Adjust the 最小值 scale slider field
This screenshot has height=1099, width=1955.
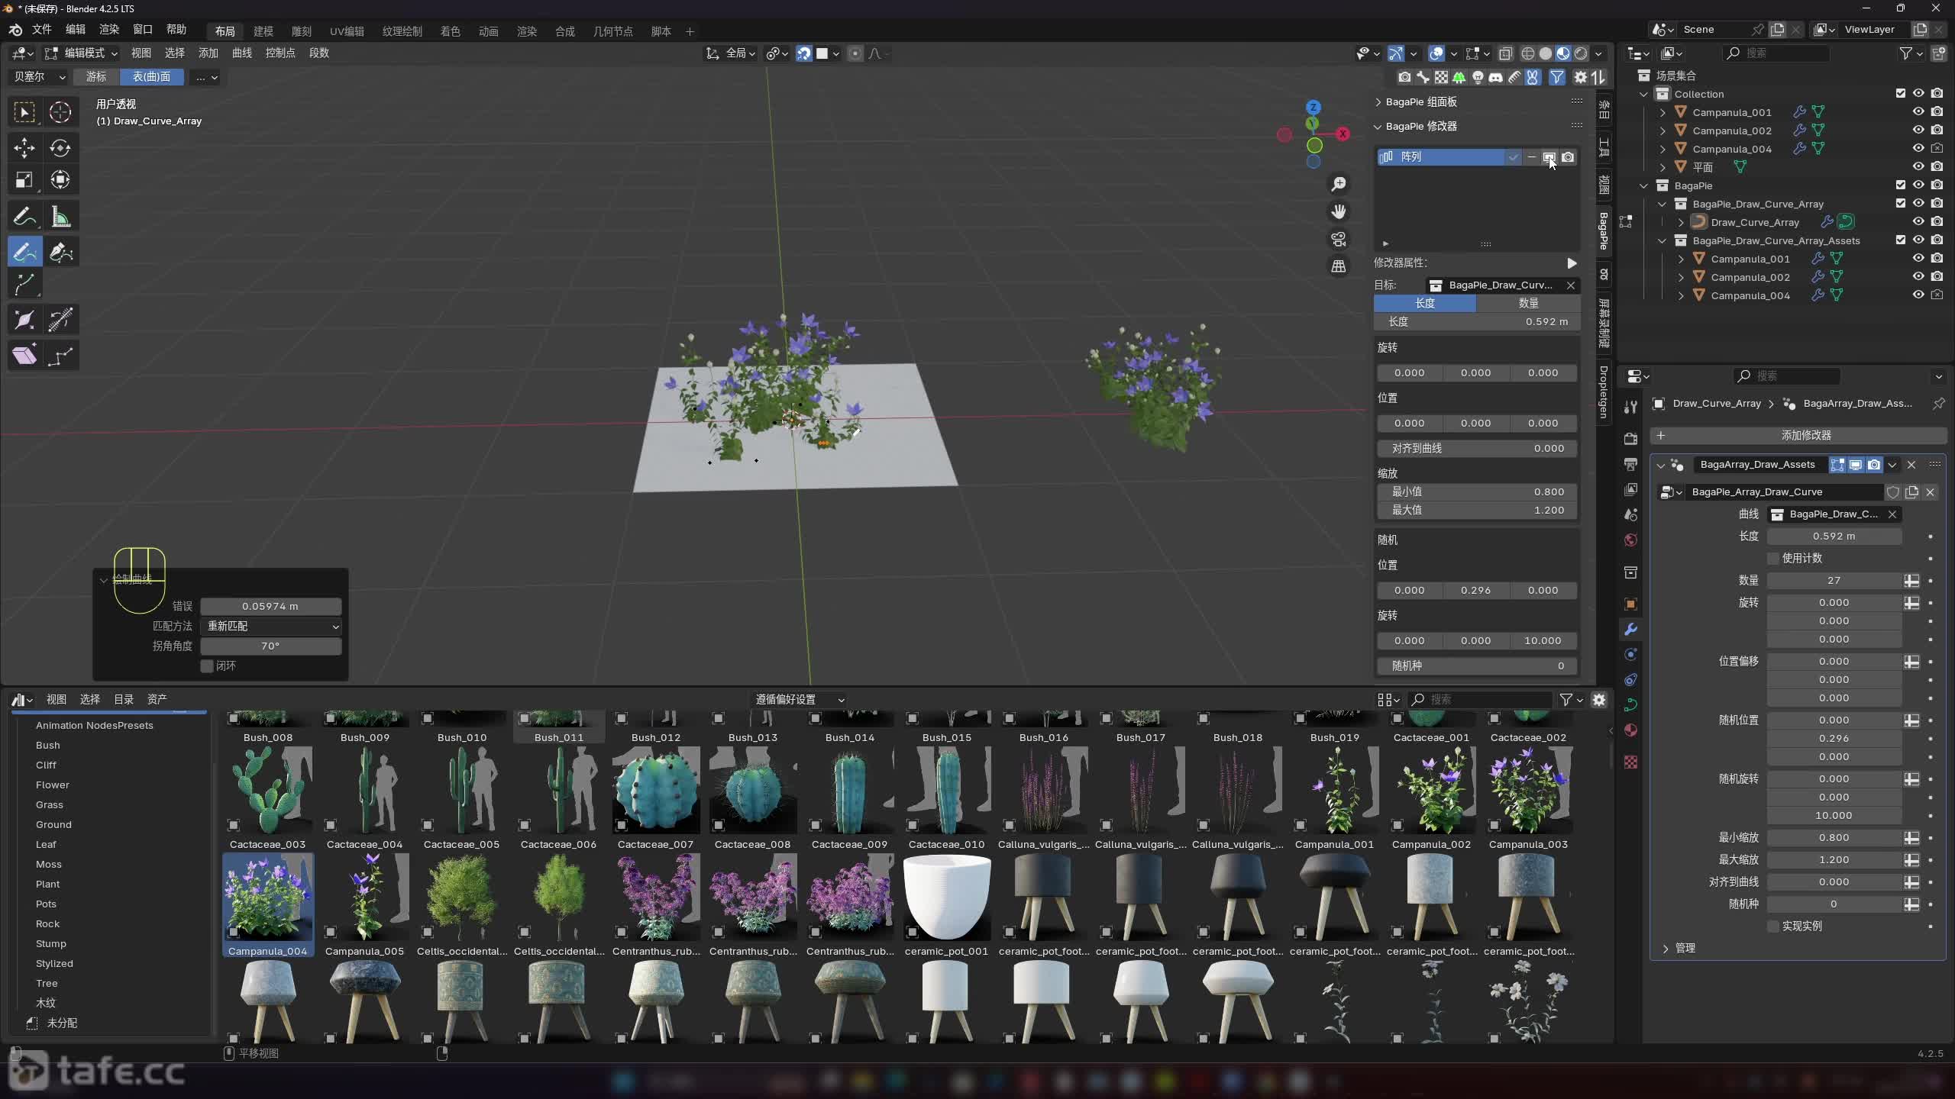coord(1476,491)
